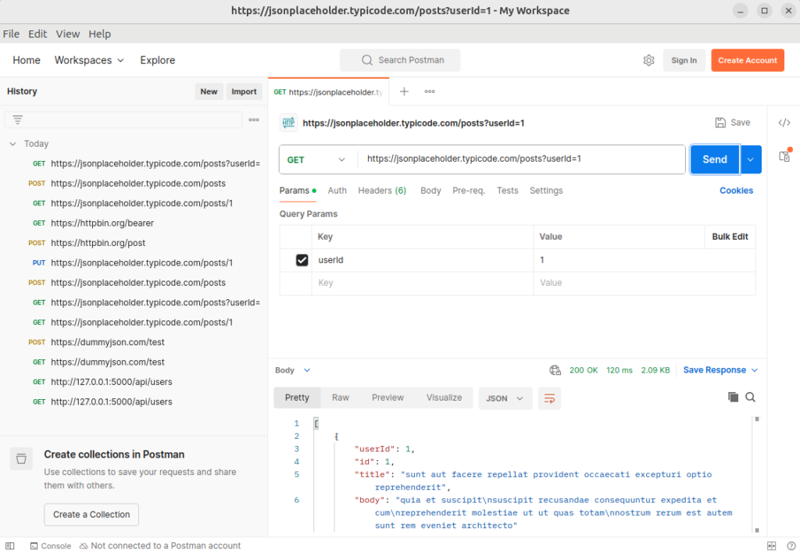Click the response pane vertical scrollbar
Image resolution: width=800 pixels, height=553 pixels.
click(757, 474)
